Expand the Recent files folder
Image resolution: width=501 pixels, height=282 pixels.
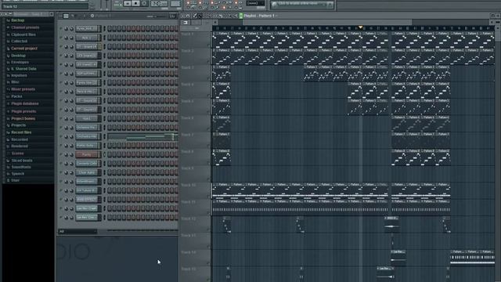(21, 132)
